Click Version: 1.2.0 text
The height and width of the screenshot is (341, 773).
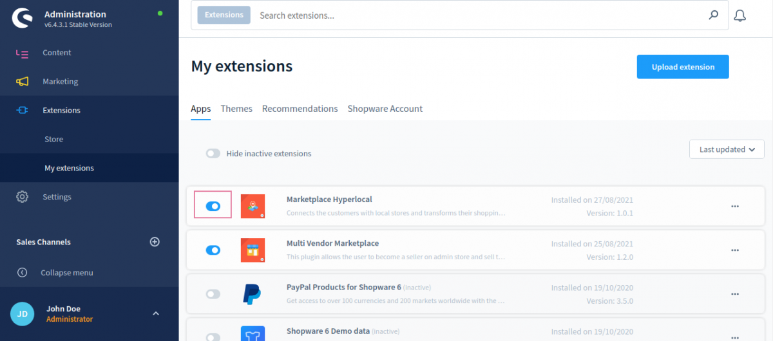[609, 257]
